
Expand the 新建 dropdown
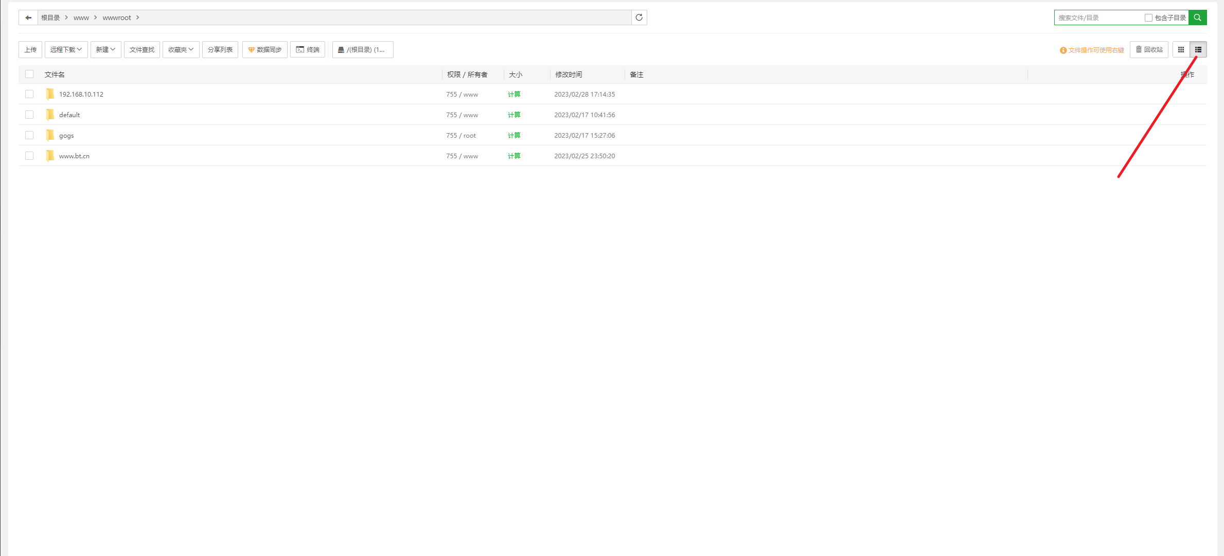point(105,50)
